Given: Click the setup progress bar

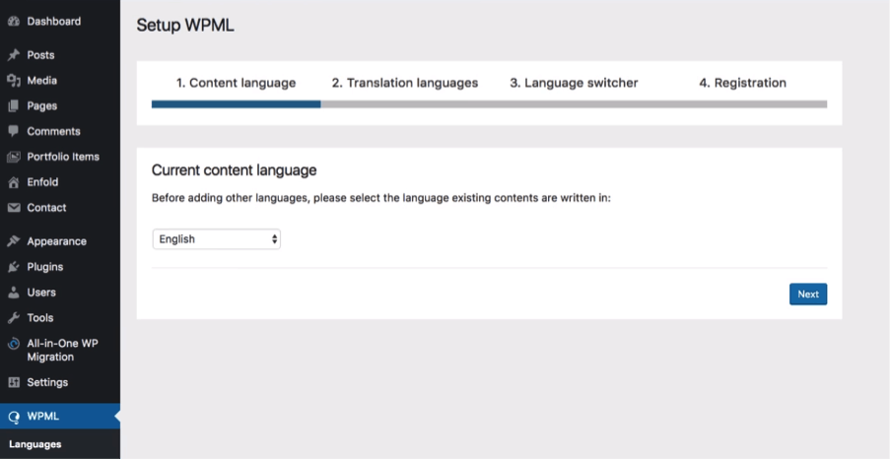Looking at the screenshot, I should (489, 104).
